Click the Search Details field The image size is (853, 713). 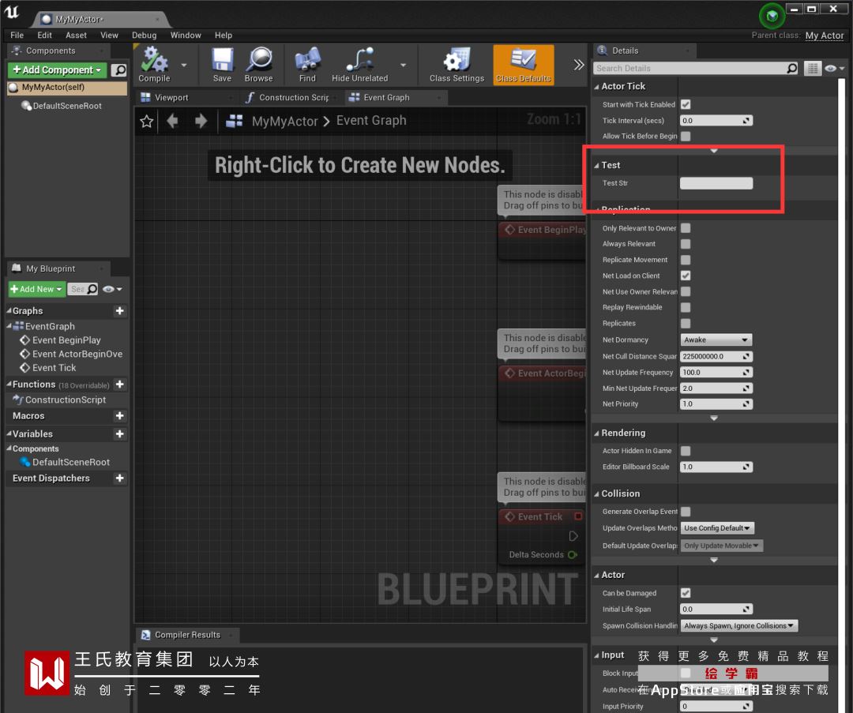[690, 68]
